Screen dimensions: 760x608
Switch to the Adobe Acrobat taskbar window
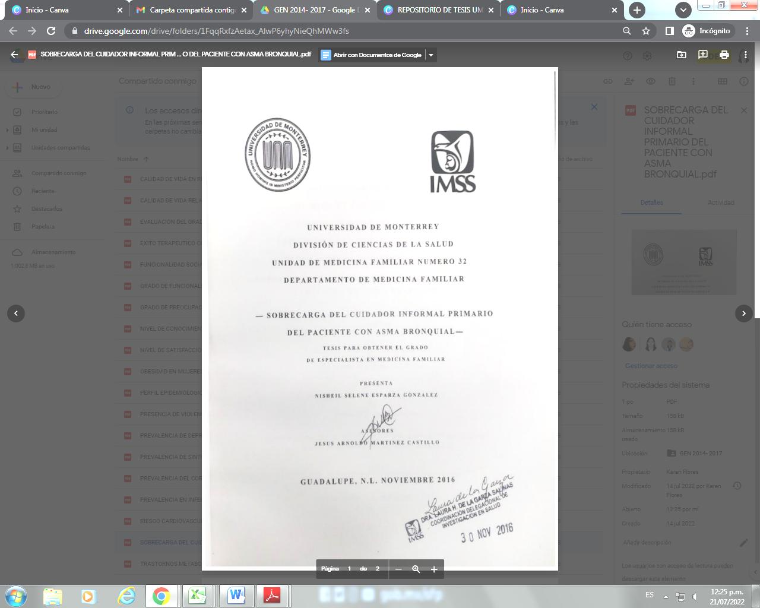pyautogui.click(x=272, y=596)
